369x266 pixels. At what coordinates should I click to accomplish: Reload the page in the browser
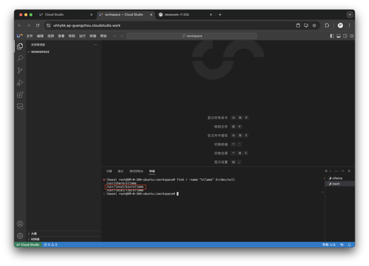(x=37, y=26)
